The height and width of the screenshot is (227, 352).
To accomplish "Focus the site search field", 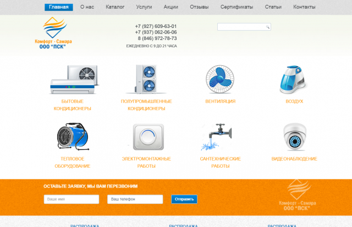I will click(244, 27).
